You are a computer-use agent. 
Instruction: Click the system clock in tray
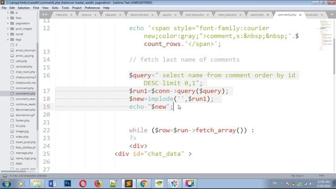[323, 184]
